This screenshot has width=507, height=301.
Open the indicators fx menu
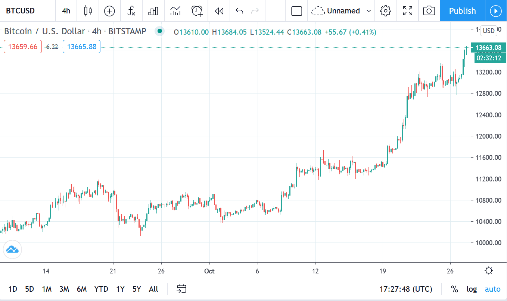pyautogui.click(x=131, y=11)
